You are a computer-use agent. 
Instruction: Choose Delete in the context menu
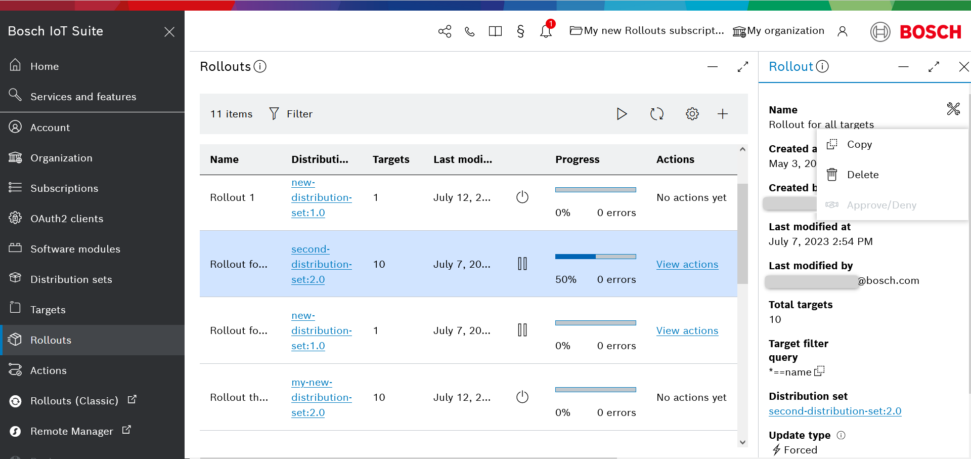point(862,175)
